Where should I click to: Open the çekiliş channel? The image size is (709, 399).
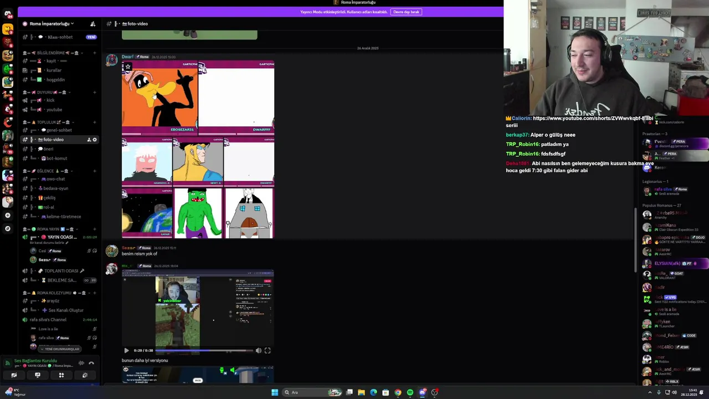(x=60, y=198)
